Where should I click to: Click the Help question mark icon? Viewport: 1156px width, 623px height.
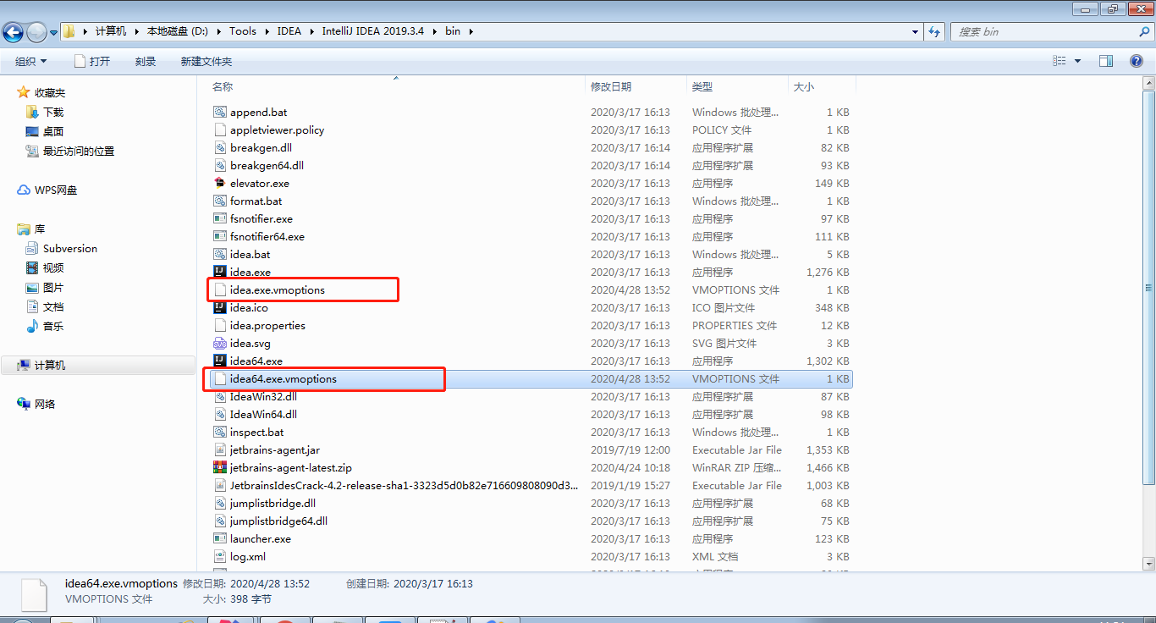pyautogui.click(x=1136, y=60)
